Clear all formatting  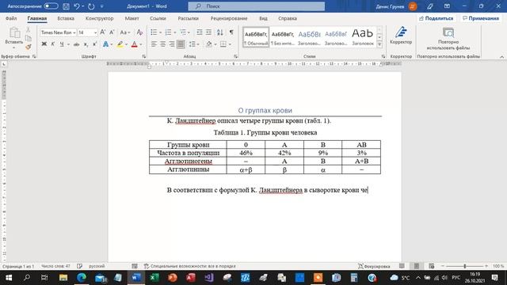point(139,32)
